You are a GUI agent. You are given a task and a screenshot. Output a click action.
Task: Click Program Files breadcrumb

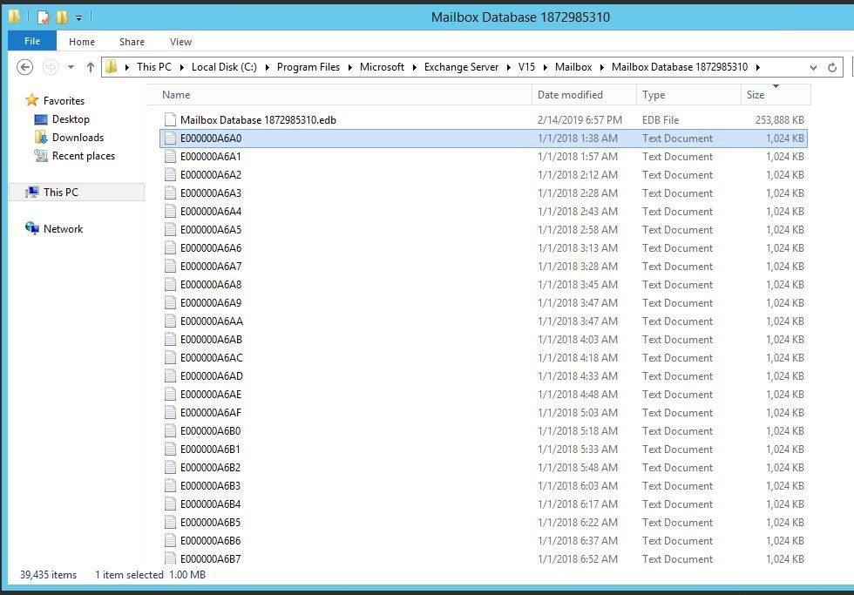(x=308, y=67)
